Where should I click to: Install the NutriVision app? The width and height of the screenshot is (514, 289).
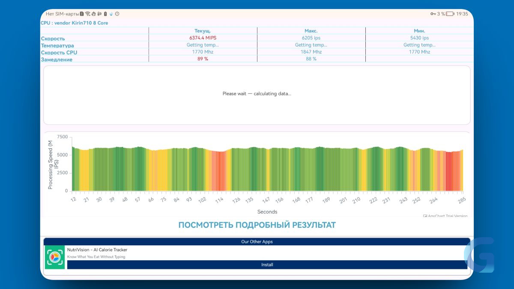click(267, 265)
